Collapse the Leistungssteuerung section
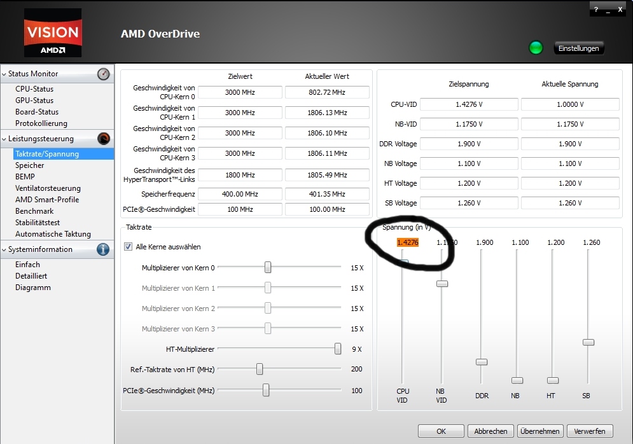Viewport: 633px width, 444px height. pos(4,139)
